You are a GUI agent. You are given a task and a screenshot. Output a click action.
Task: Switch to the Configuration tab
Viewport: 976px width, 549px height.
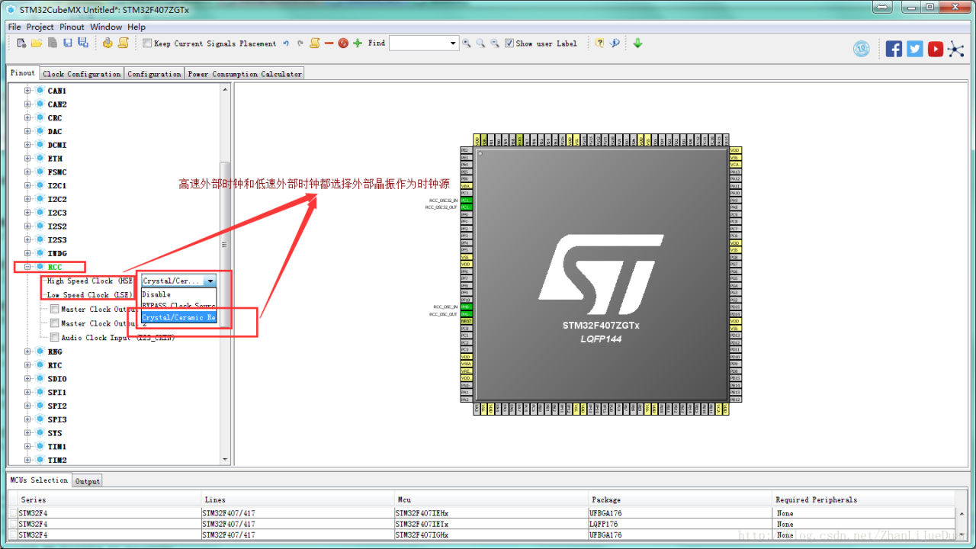[x=154, y=74]
